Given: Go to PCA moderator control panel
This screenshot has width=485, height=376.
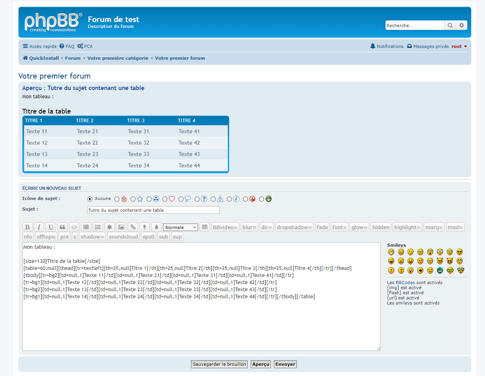Looking at the screenshot, I should coord(85,46).
